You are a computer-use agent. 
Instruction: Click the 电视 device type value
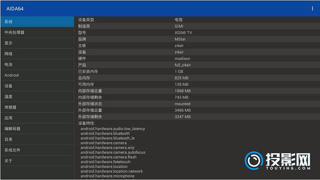point(178,20)
